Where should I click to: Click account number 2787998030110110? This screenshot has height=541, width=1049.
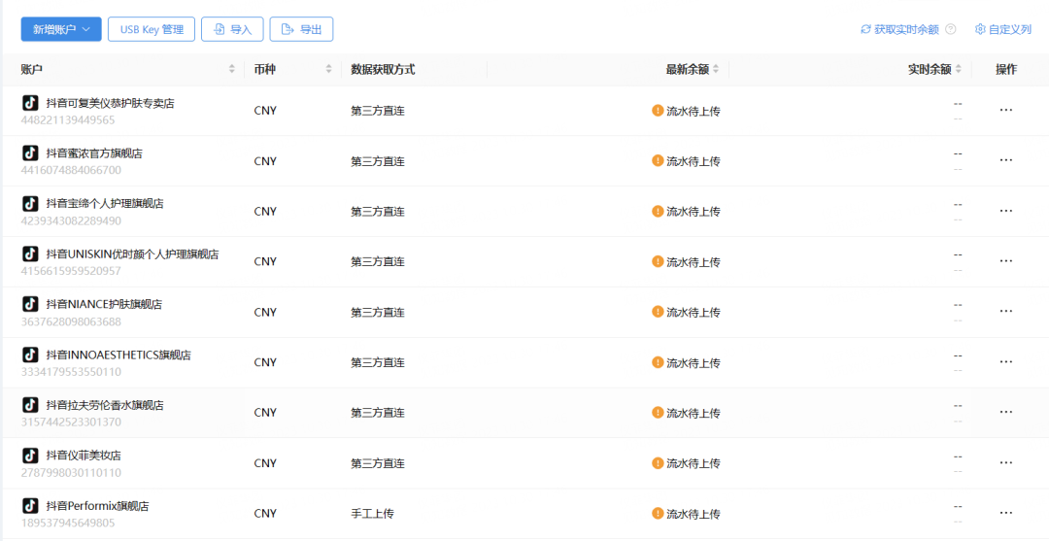pyautogui.click(x=72, y=473)
